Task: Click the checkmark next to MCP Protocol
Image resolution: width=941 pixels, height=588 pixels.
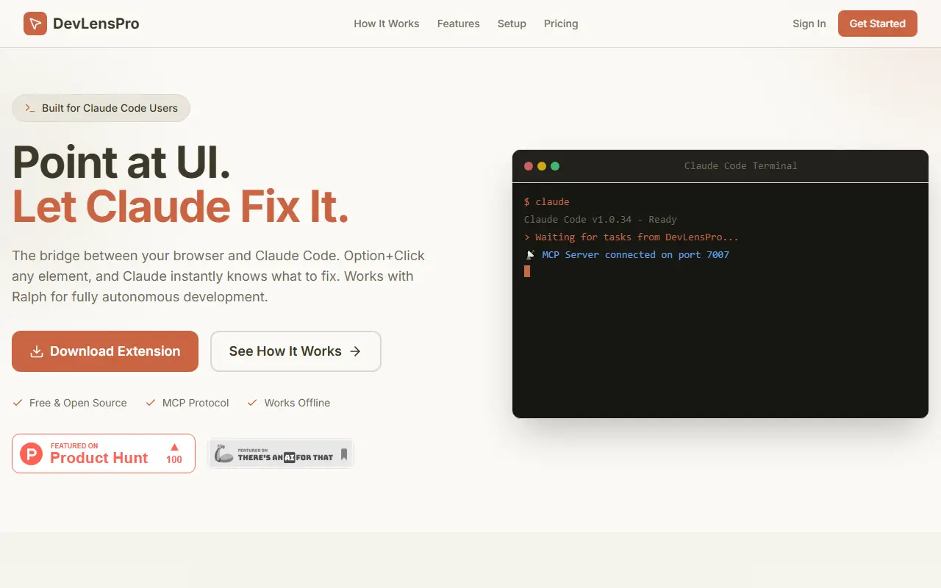Action: coord(151,403)
